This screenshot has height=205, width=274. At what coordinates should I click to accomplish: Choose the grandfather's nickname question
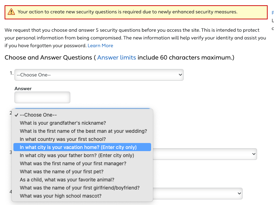point(63,123)
